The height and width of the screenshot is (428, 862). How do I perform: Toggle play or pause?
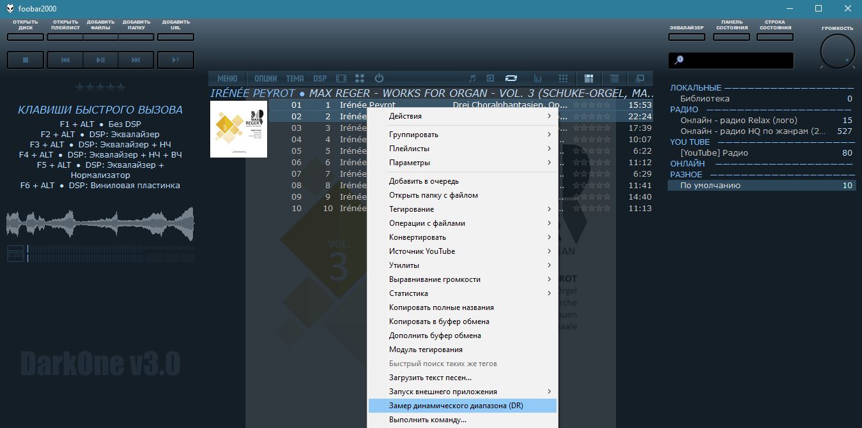coord(100,60)
